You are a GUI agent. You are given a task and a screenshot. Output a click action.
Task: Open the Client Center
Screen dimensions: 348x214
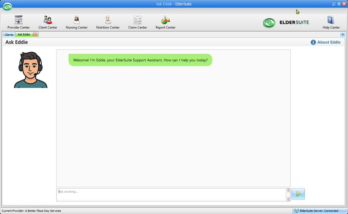coord(47,22)
